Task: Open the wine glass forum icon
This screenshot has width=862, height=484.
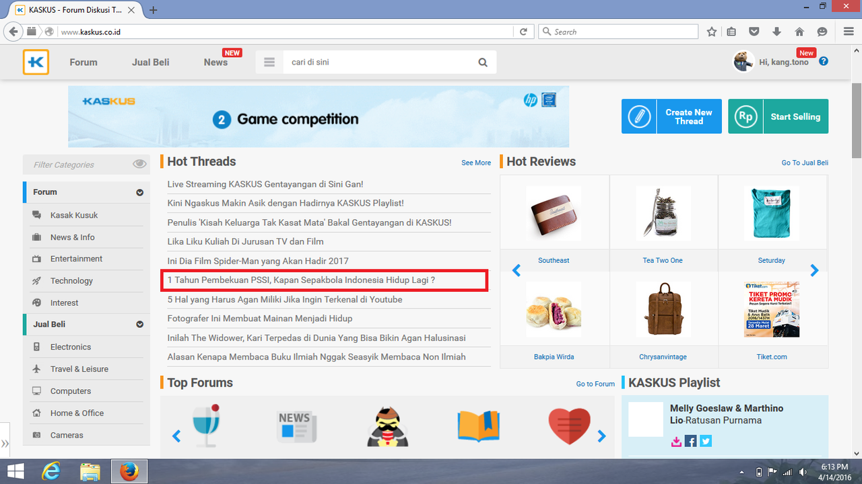Action: [x=206, y=426]
